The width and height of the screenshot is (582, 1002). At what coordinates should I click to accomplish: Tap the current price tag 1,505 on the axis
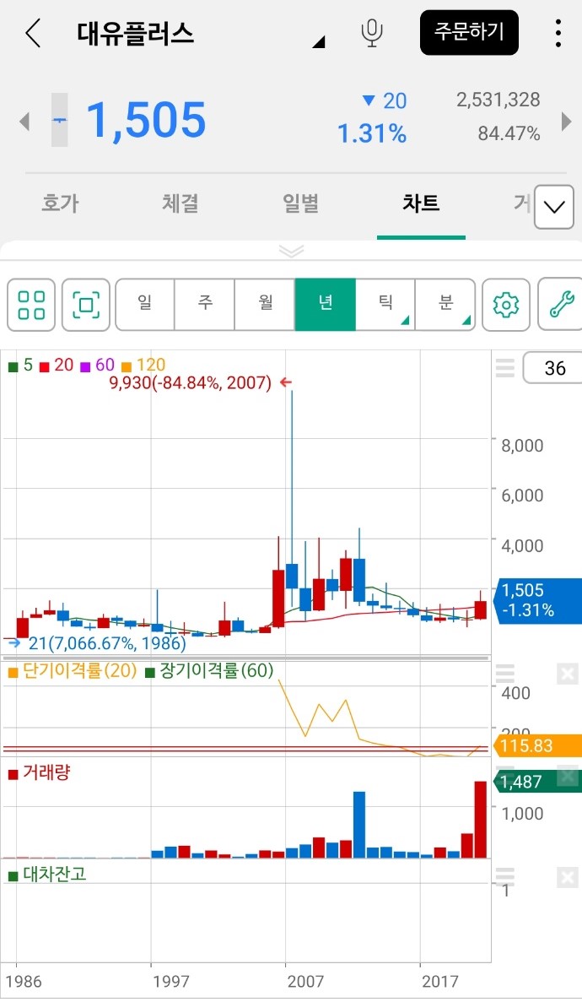pos(539,600)
